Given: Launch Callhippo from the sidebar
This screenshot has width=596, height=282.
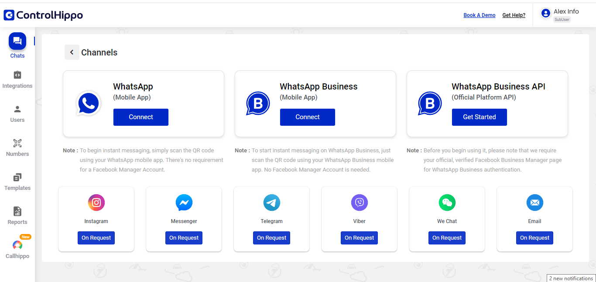Looking at the screenshot, I should pyautogui.click(x=17, y=245).
